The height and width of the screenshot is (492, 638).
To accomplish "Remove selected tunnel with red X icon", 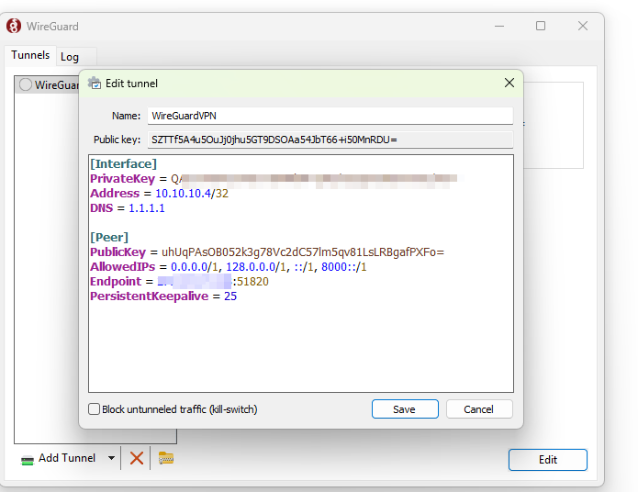I will click(137, 458).
